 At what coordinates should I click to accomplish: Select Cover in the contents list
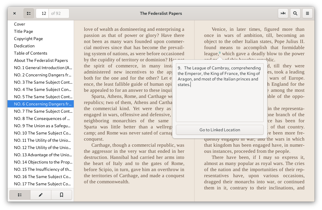(41, 24)
